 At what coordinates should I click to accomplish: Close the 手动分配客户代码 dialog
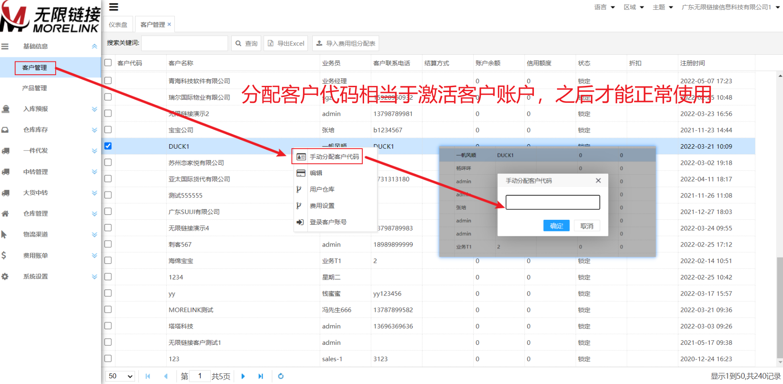pyautogui.click(x=598, y=180)
